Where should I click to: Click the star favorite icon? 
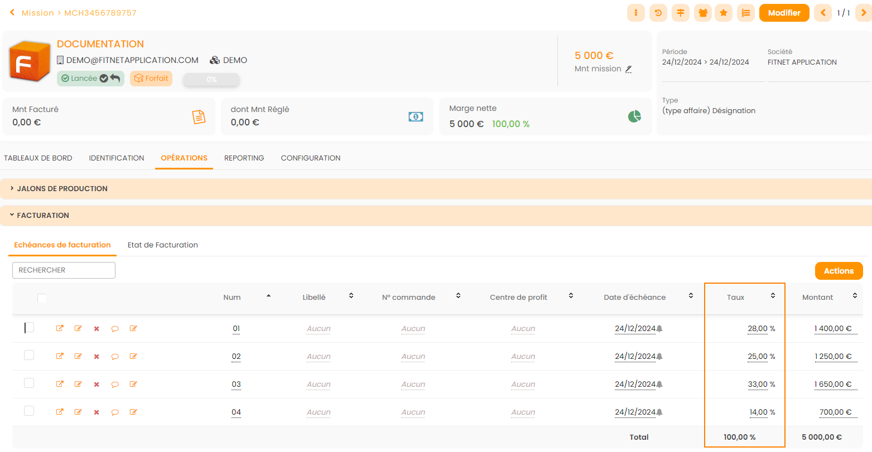(724, 13)
